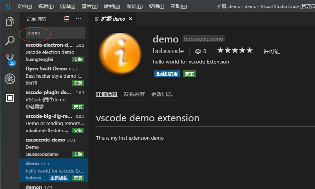The height and width of the screenshot is (189, 315).
Task: Click the VS Code logo icon
Action: point(8,6)
